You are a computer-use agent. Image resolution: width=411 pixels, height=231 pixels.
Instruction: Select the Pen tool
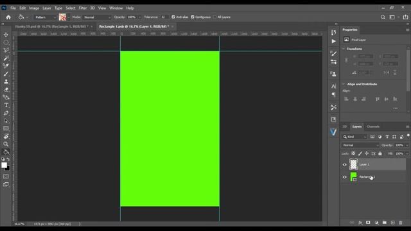point(6,113)
